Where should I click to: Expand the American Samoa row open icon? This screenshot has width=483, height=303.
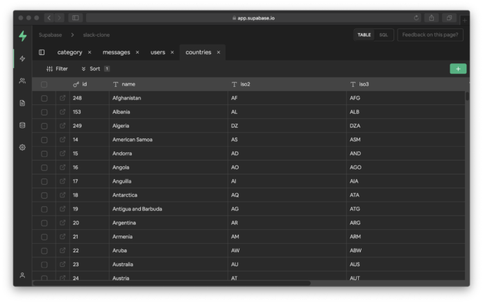(x=62, y=140)
